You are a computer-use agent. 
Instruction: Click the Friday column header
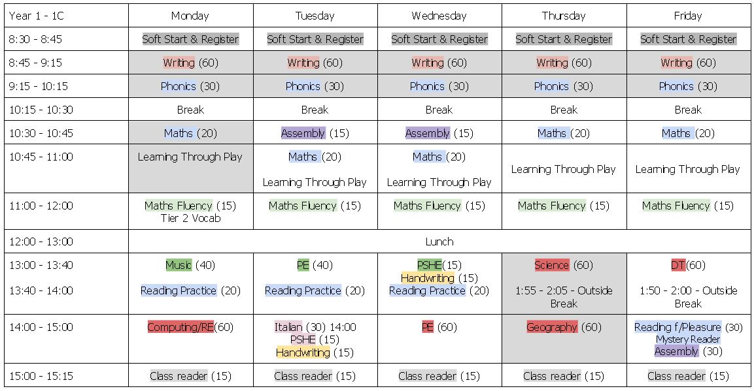coord(688,16)
